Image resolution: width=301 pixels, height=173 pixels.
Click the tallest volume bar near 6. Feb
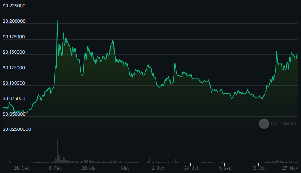click(x=57, y=151)
